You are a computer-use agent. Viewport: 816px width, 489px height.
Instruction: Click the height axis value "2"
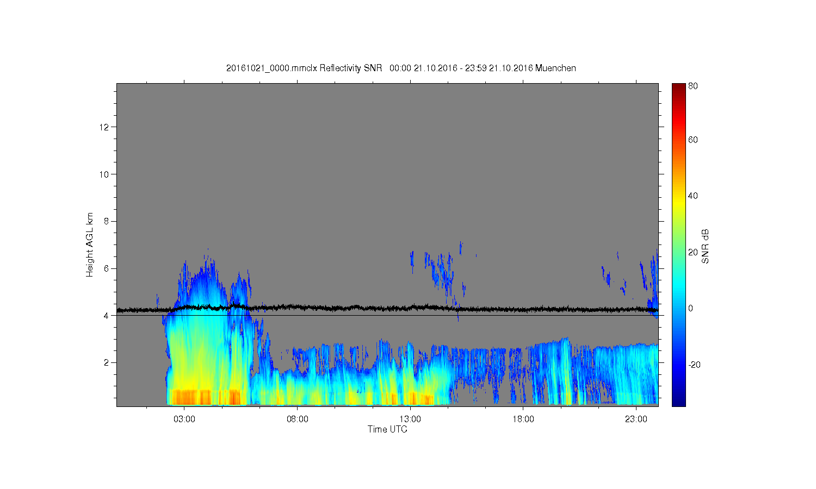click(x=107, y=362)
